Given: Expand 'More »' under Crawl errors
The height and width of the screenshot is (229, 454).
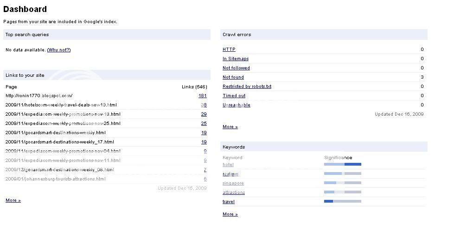Looking at the screenshot, I should [x=230, y=127].
